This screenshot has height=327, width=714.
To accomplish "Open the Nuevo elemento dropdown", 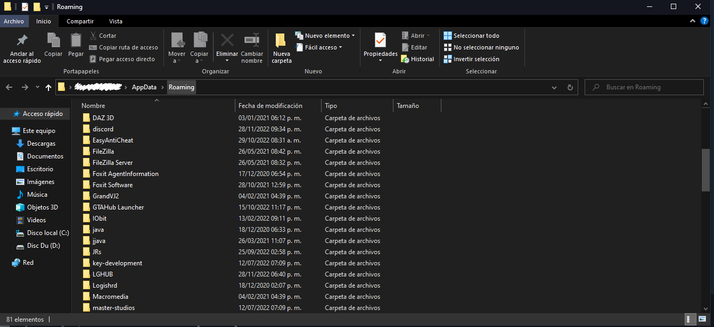I will pyautogui.click(x=325, y=36).
